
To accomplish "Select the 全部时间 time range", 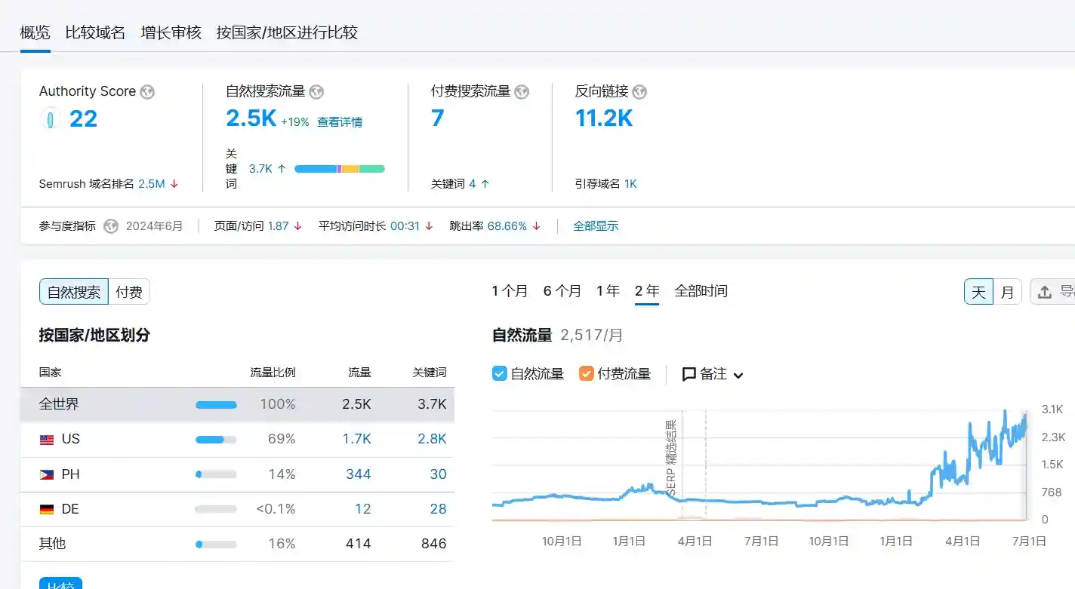I will [701, 291].
